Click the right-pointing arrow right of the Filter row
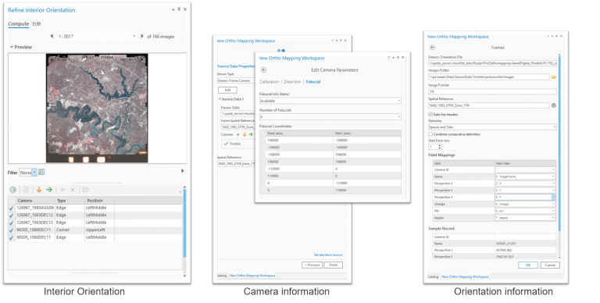 pos(183,171)
